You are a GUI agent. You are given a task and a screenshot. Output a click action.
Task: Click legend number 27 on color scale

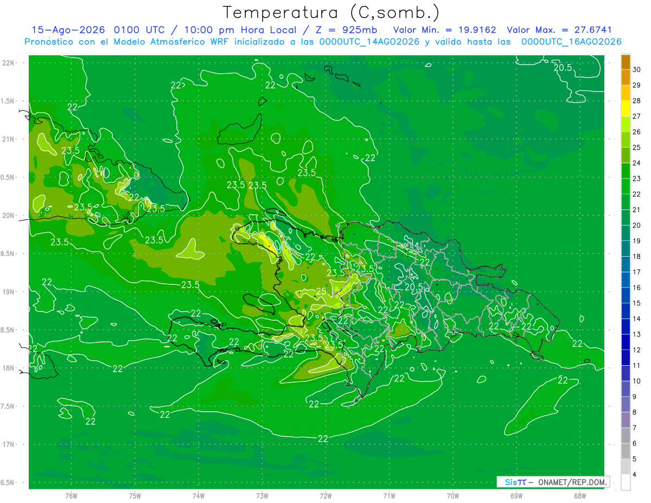click(636, 116)
